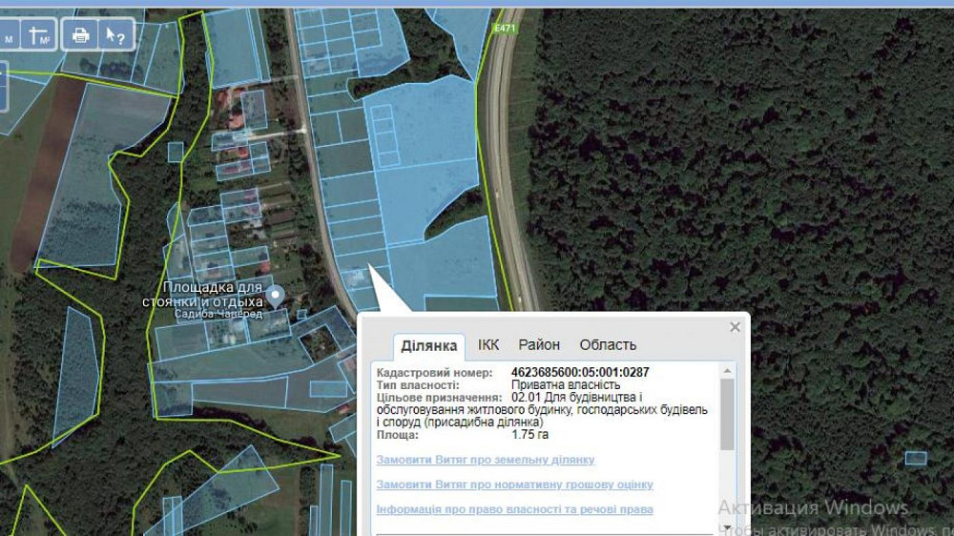Click the cadastral number 4623685600:05:001:0287
Image resolution: width=954 pixels, height=536 pixels.
580,372
